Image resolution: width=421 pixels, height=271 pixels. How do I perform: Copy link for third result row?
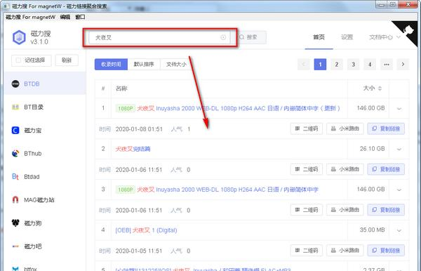tap(386, 210)
